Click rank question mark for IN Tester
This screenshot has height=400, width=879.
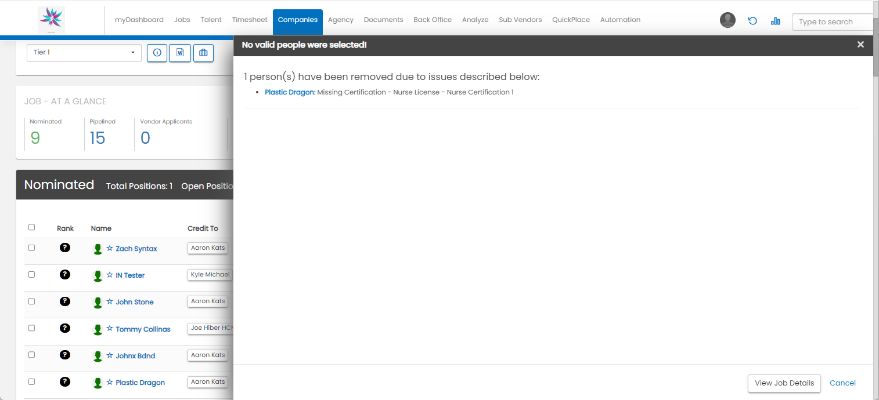coord(65,274)
